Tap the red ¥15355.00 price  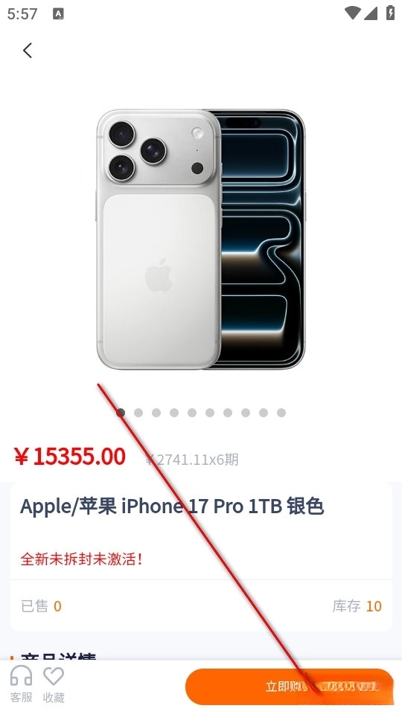(x=70, y=456)
